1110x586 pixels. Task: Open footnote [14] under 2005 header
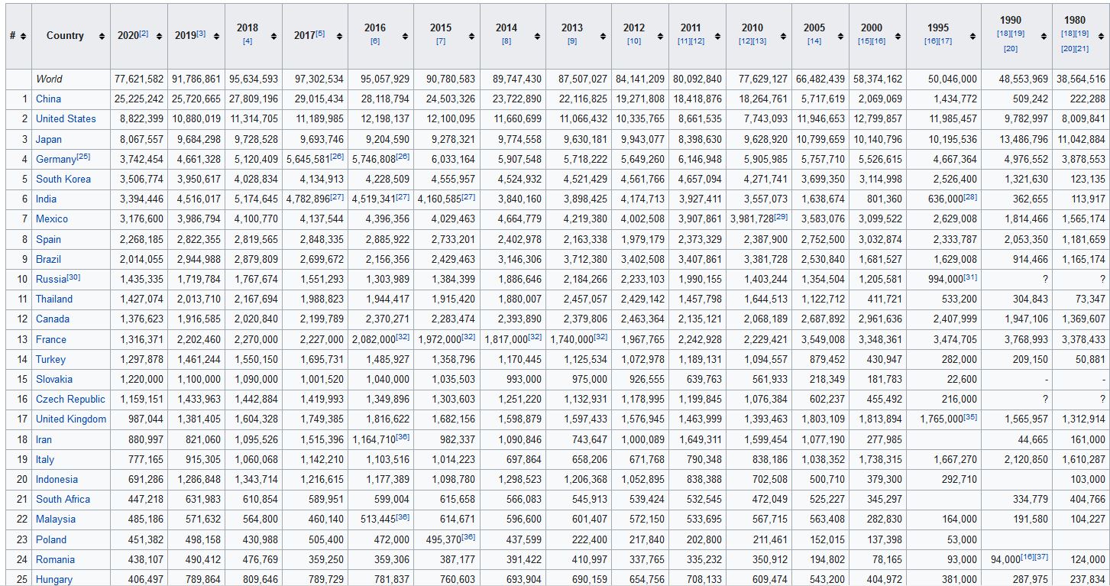coord(814,41)
